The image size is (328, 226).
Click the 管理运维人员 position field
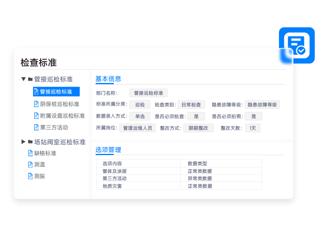[137, 128]
